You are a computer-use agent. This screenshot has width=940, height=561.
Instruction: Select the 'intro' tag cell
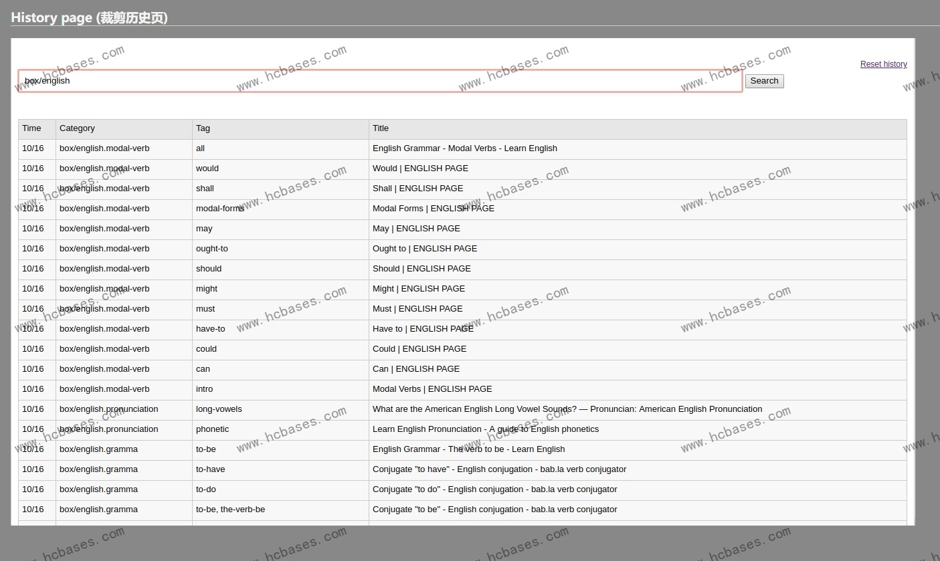[280, 390]
